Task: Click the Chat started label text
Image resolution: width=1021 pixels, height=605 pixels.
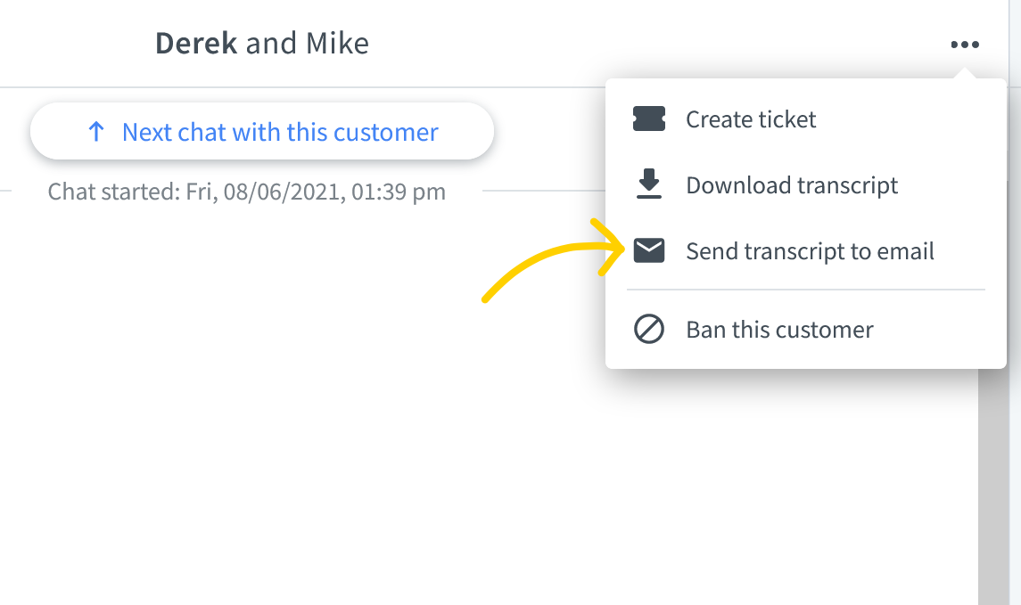Action: 113,192
